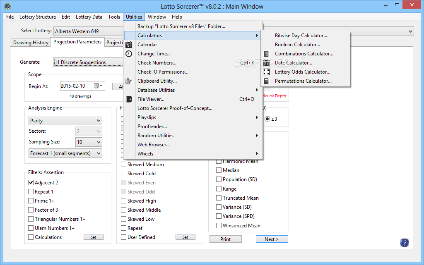Open the Forecast 1 (small segments) dropdown
Image resolution: width=424 pixels, height=265 pixels.
[x=65, y=153]
